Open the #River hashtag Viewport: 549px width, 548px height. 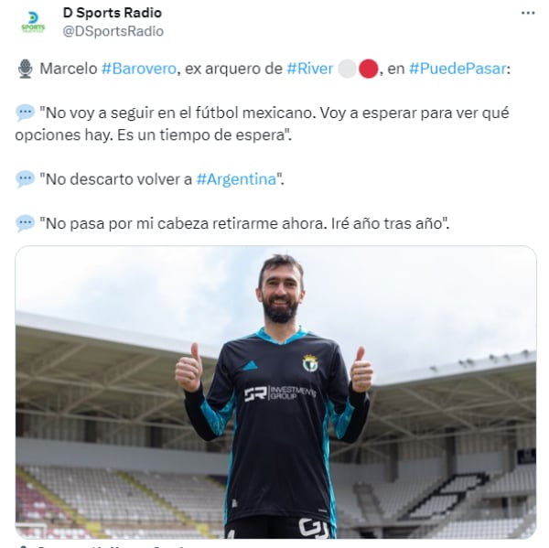pos(309,69)
